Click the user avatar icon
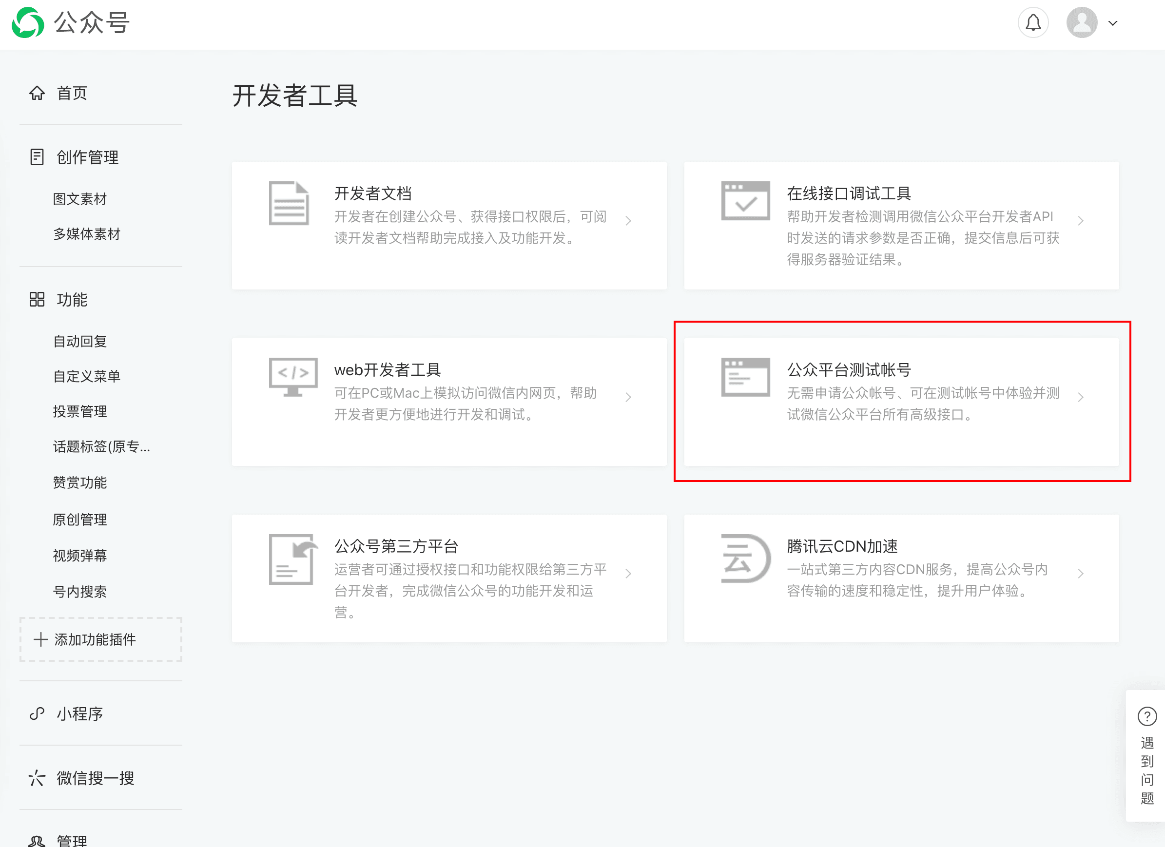The image size is (1165, 847). tap(1081, 23)
